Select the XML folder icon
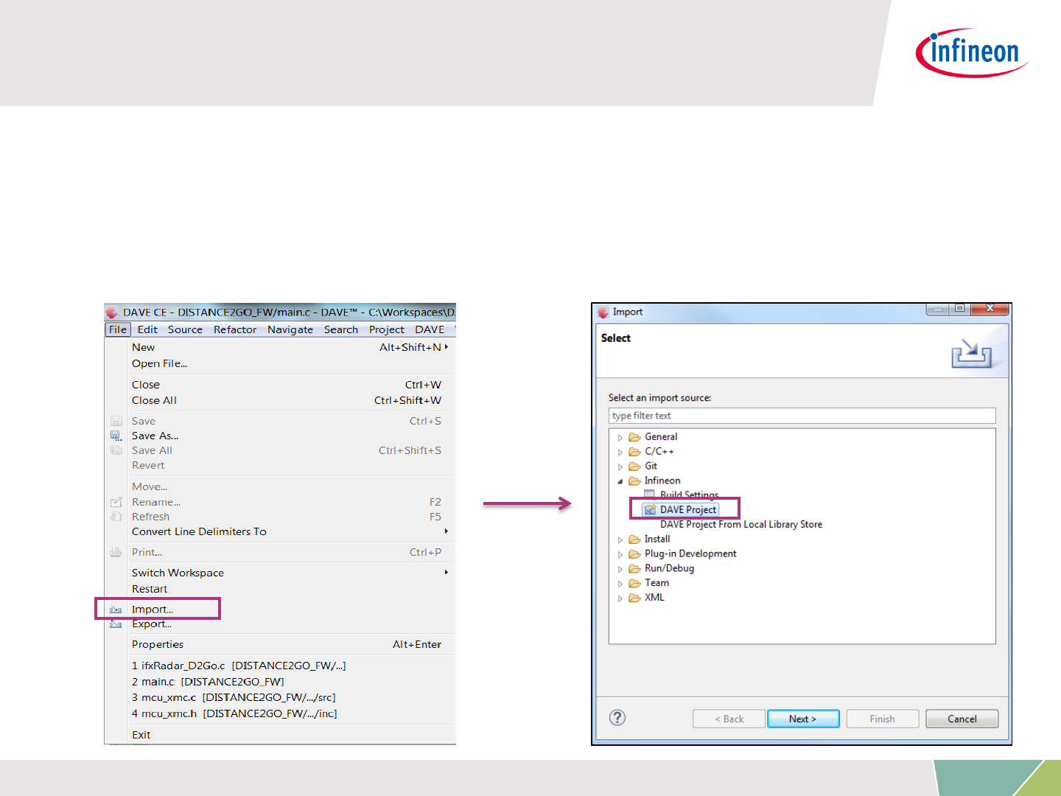The width and height of the screenshot is (1061, 796). [x=634, y=598]
